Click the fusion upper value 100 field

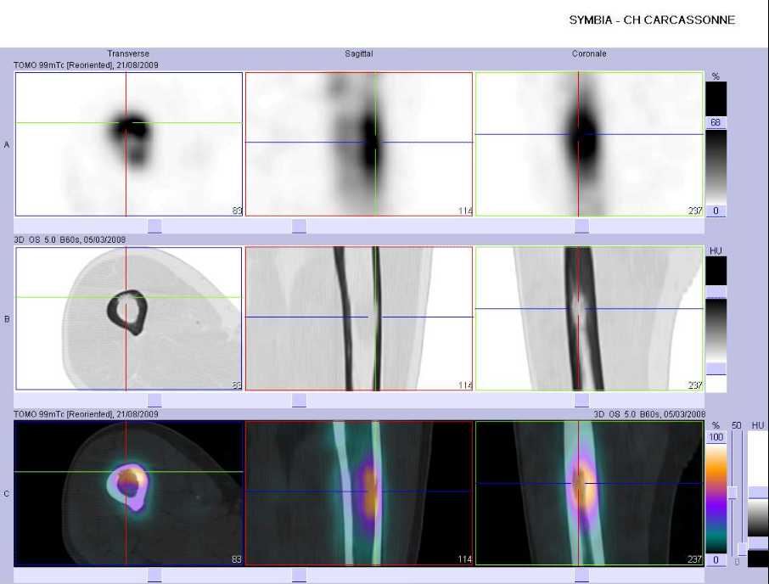[716, 437]
